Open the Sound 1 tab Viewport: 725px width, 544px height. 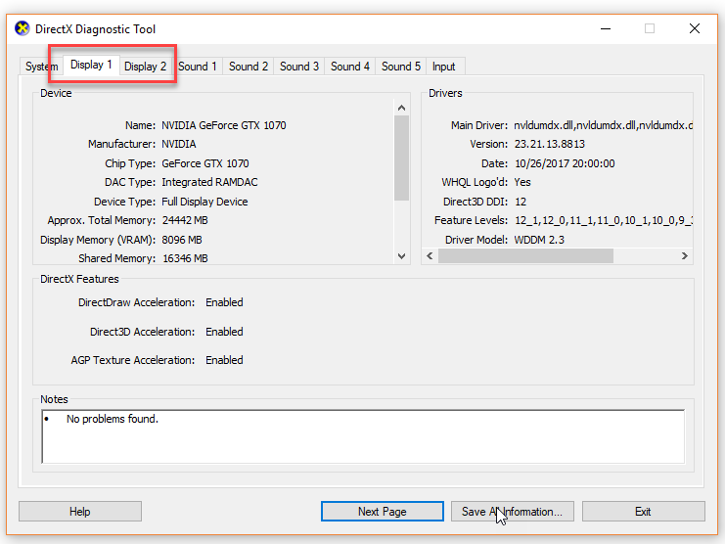click(x=198, y=67)
